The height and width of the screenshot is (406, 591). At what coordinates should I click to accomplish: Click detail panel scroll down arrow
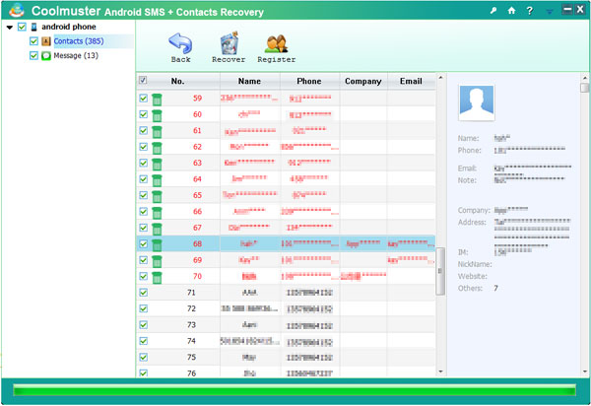tap(584, 372)
